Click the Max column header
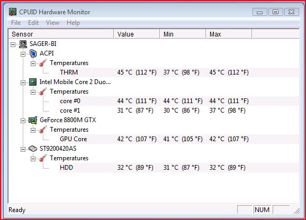This screenshot has height=220, width=306. tap(229, 34)
